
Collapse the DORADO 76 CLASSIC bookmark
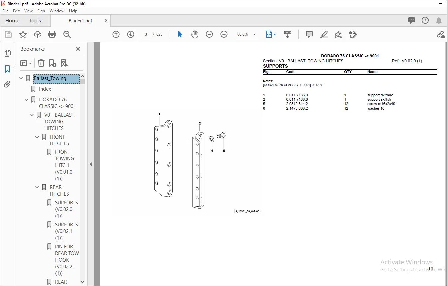(27, 100)
